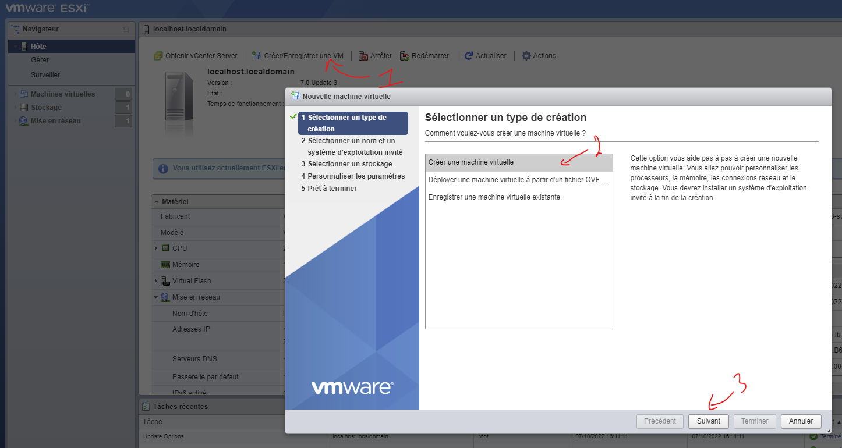The height and width of the screenshot is (448, 842).
Task: Open Surveiller under Hôte
Action: (x=45, y=75)
